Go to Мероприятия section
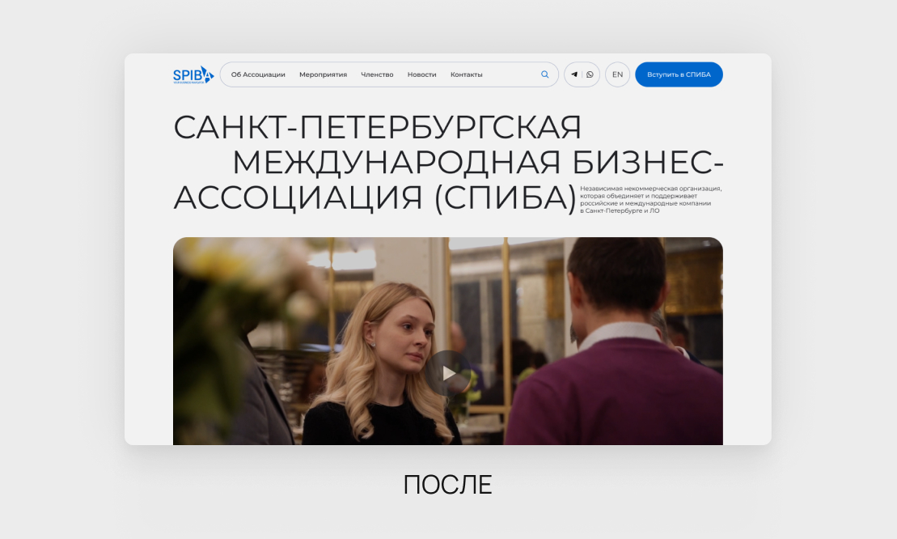Image resolution: width=897 pixels, height=539 pixels. [x=324, y=74]
